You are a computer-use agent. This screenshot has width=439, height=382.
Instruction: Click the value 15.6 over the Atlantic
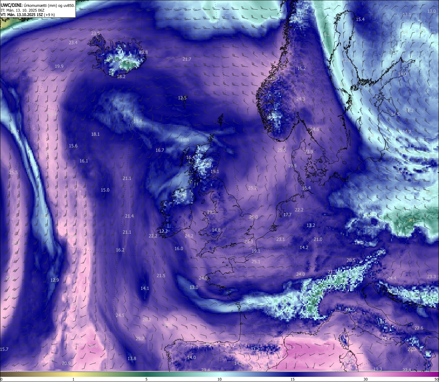(73, 146)
